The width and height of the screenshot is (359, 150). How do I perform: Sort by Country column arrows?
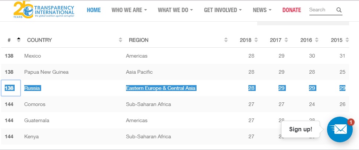pyautogui.click(x=121, y=40)
